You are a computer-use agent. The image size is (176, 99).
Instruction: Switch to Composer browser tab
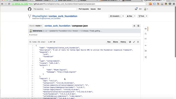pyautogui.click(x=132, y=1)
